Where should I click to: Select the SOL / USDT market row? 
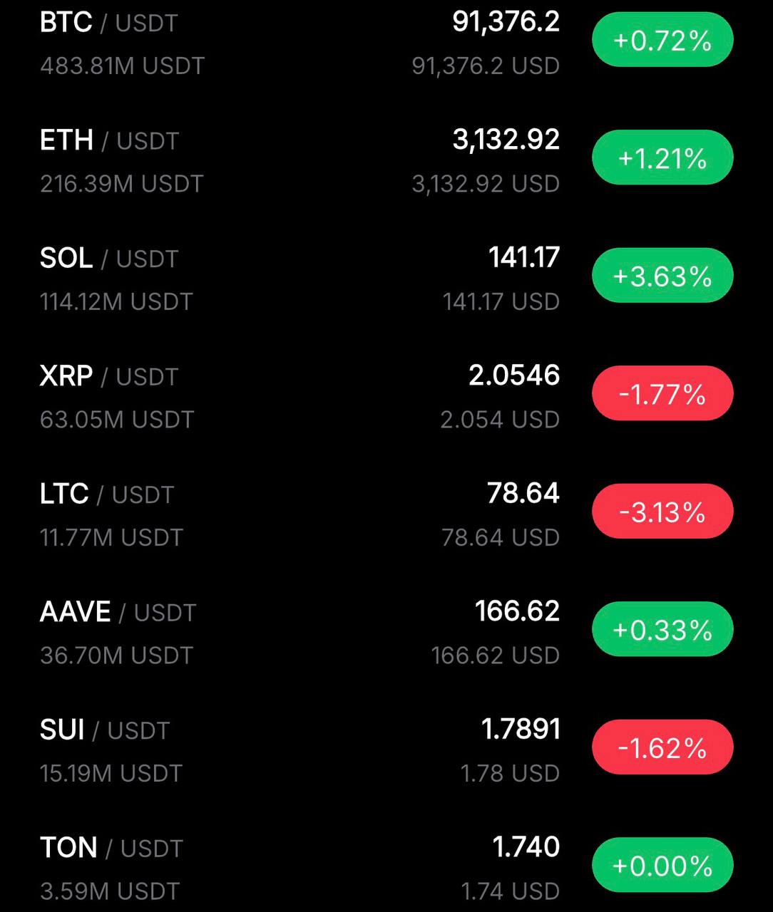(x=108, y=258)
